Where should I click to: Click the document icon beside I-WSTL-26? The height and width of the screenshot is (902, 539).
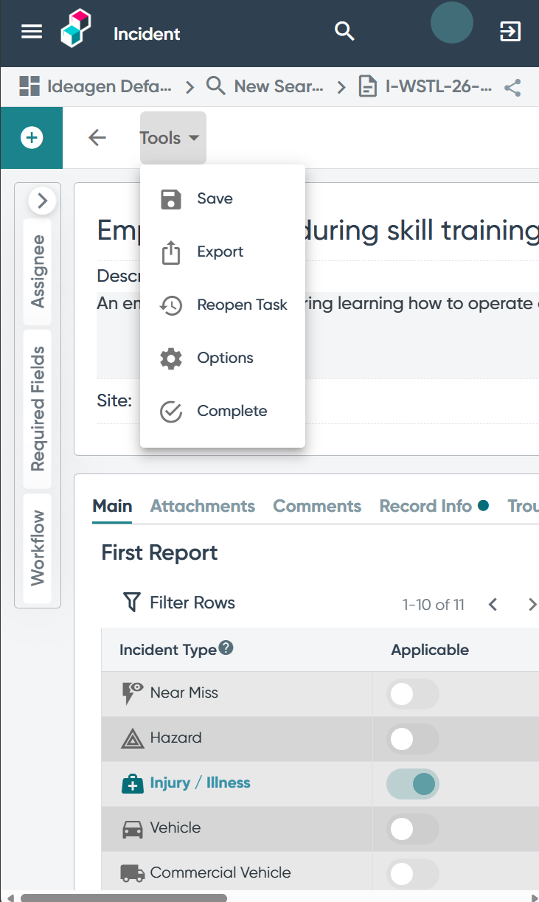tap(367, 86)
